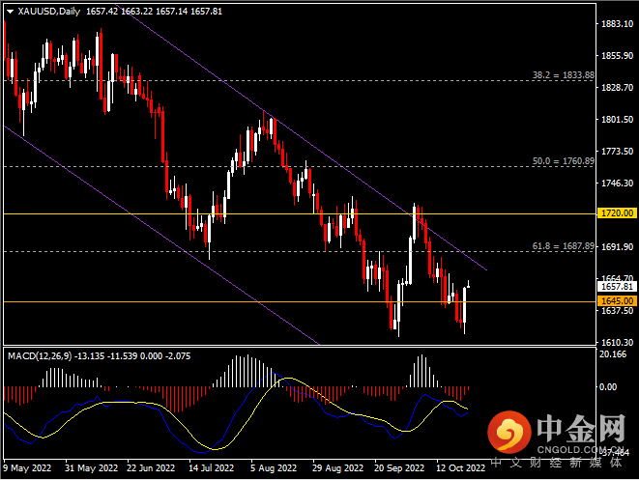Click the 31 May 2022 date label
Viewport: 639px width, 480px height.
click(91, 468)
